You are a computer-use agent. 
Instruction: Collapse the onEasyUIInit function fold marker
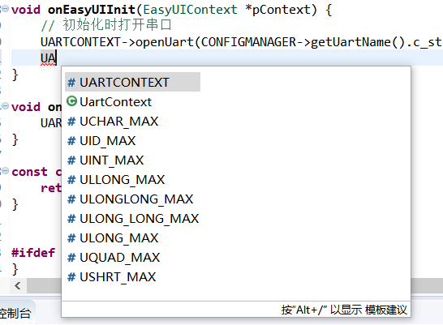pyautogui.click(x=6, y=8)
